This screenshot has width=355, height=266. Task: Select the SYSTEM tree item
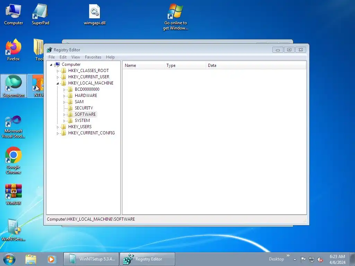point(82,121)
